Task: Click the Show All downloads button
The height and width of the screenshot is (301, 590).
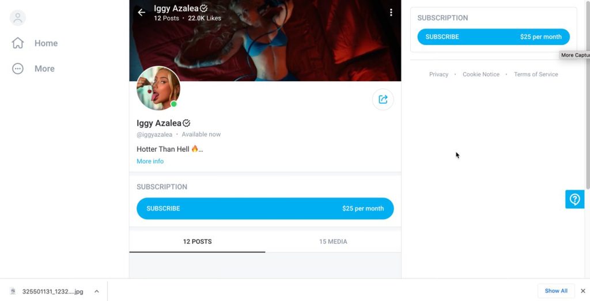Action: 556,291
